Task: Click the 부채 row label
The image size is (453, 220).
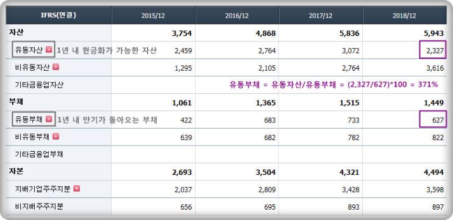Action: point(16,102)
